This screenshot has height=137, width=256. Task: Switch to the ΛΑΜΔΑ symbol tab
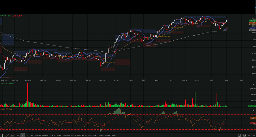pyautogui.click(x=38, y=135)
